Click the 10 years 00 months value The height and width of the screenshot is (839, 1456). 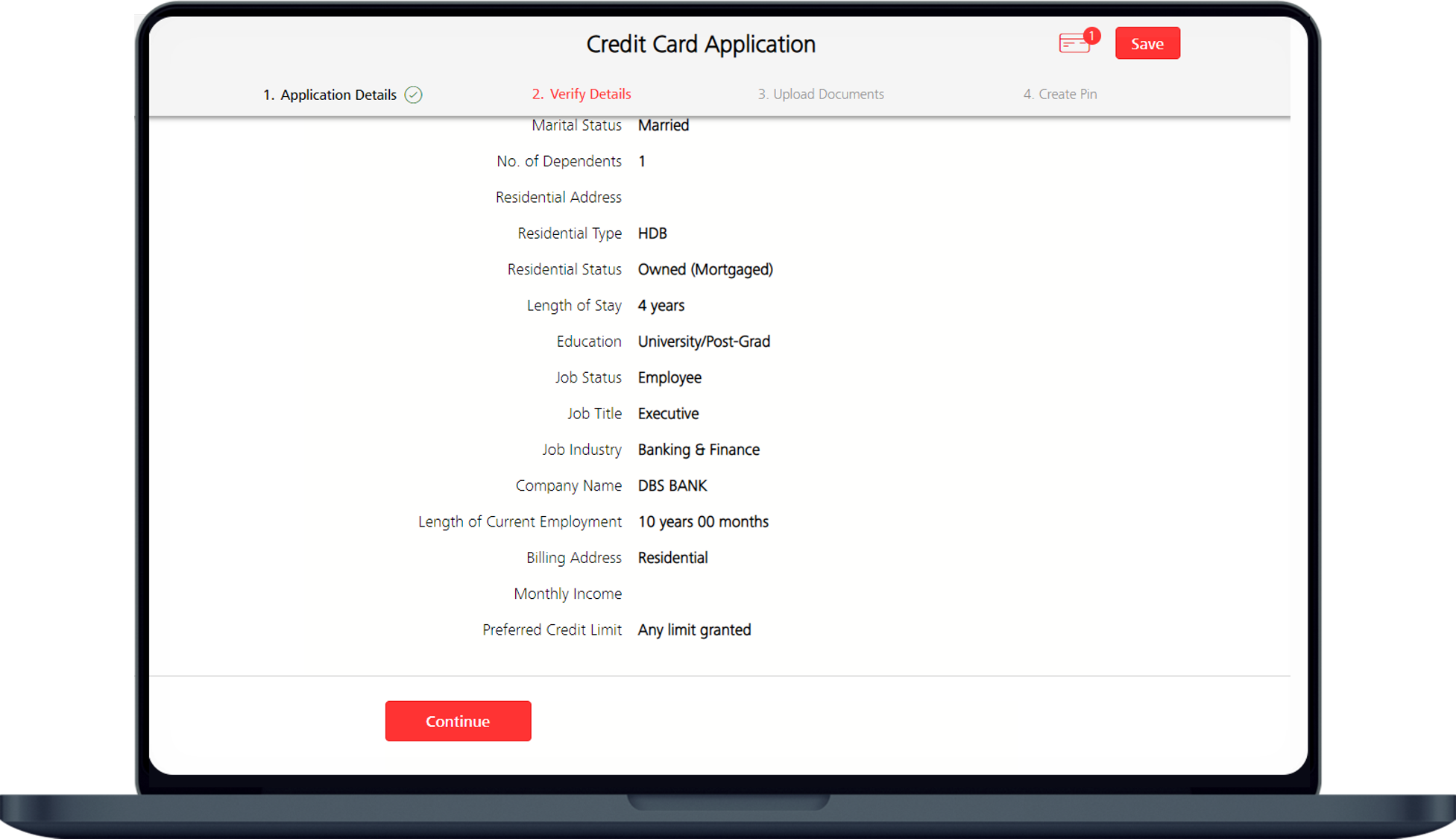click(x=703, y=522)
